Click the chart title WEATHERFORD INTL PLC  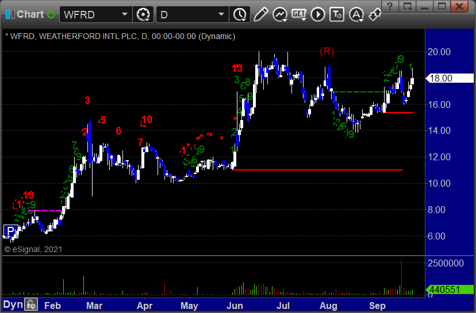88,36
